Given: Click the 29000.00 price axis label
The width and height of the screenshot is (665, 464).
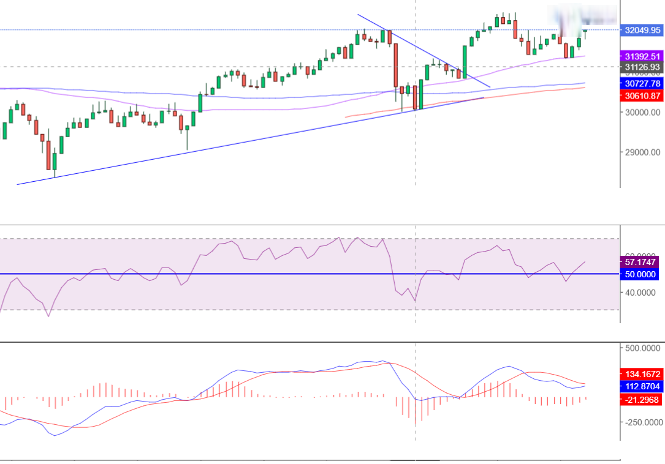Looking at the screenshot, I should (642, 152).
